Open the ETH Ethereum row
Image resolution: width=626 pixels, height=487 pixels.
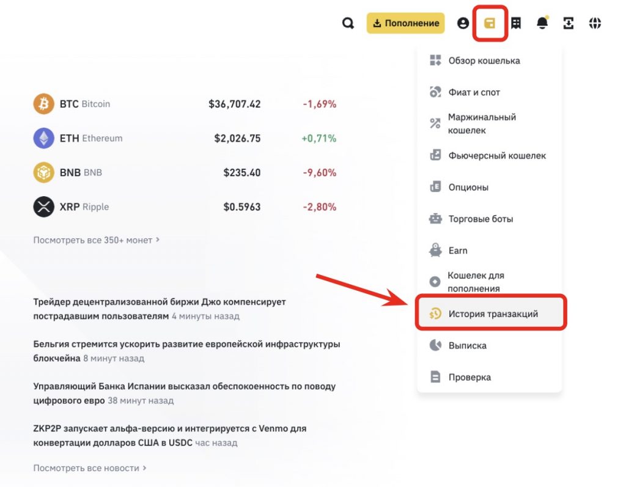point(185,138)
